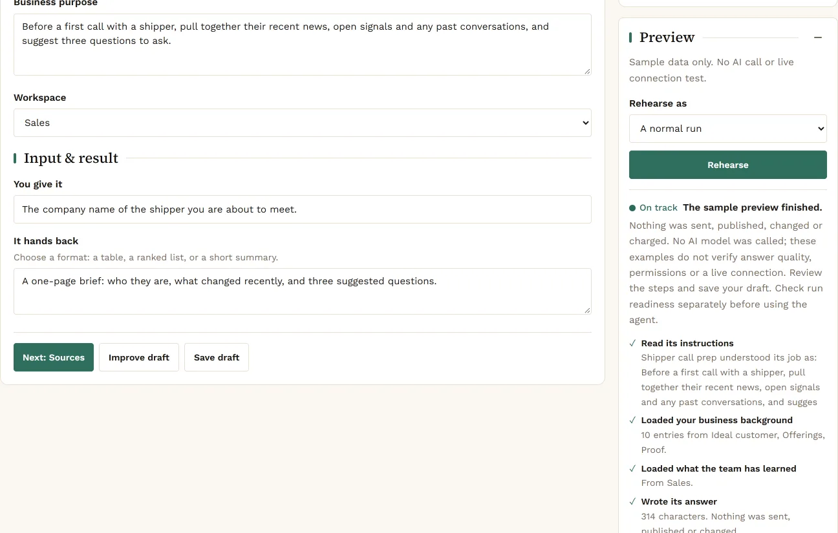Open the Rehearse as dropdown
The image size is (838, 533).
[x=728, y=129]
